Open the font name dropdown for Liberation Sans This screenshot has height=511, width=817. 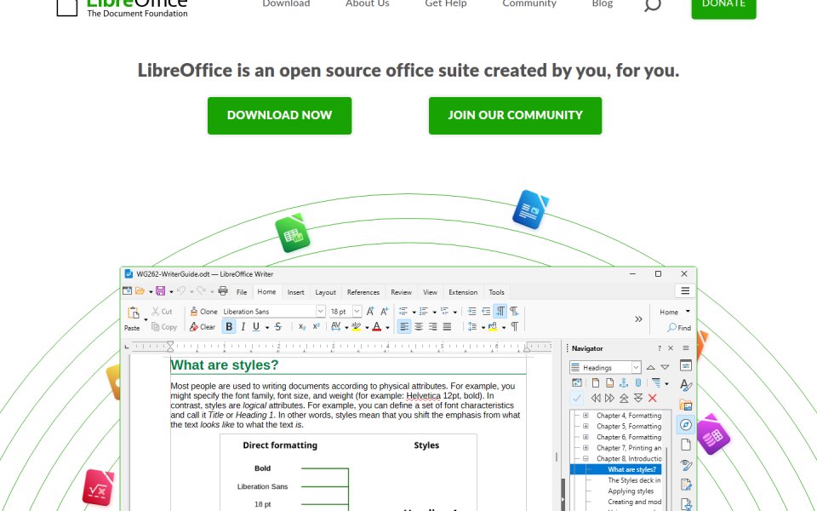(321, 312)
